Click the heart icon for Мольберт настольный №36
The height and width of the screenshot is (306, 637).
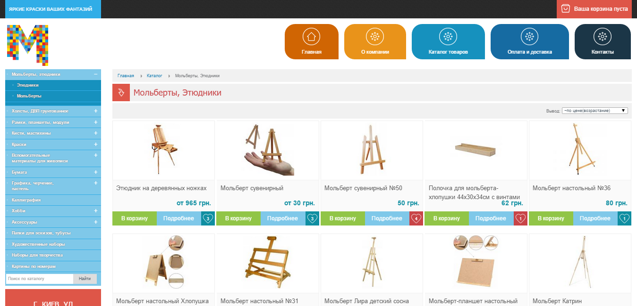tap(624, 218)
